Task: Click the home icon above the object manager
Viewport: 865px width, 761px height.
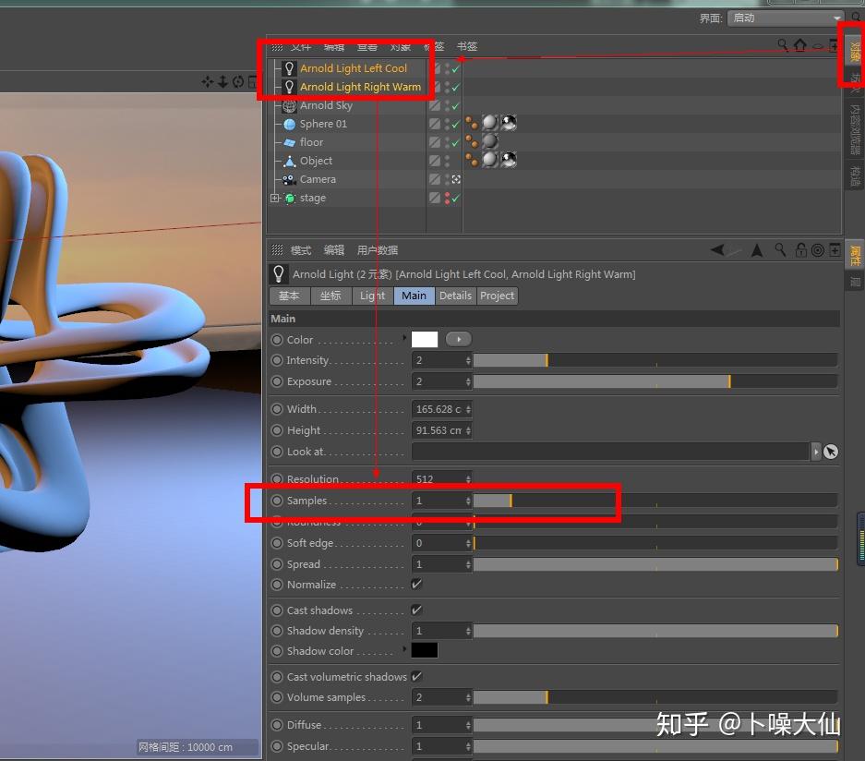Action: click(799, 44)
